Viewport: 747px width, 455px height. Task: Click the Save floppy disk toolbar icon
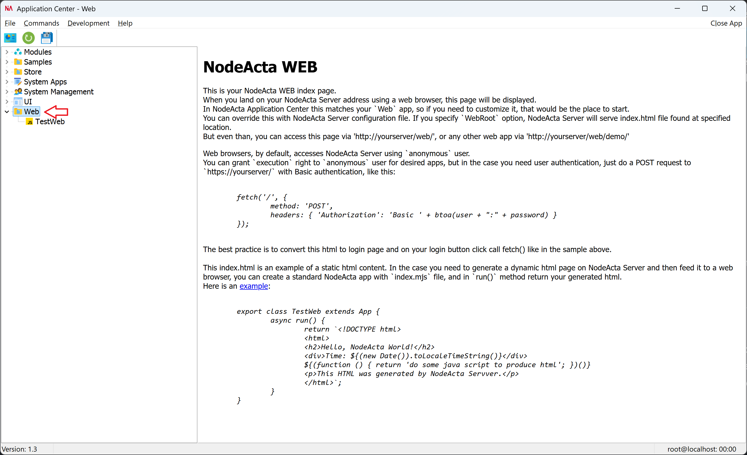47,38
